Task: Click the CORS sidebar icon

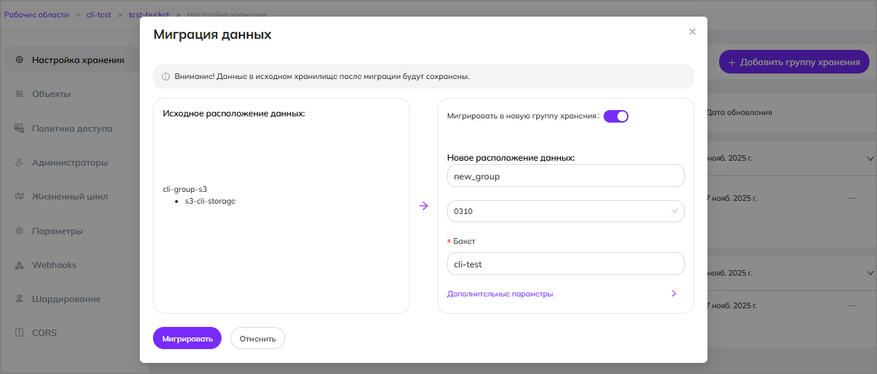Action: click(19, 333)
